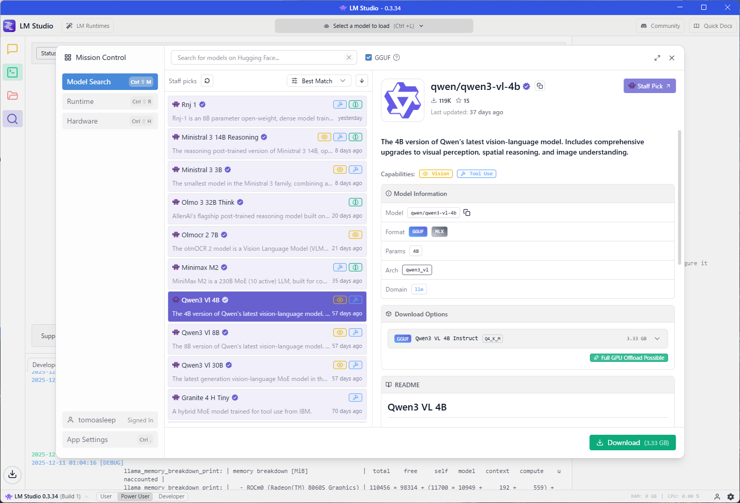Open the Runtime tab
Viewport: 740px width, 503px height.
coord(110,101)
